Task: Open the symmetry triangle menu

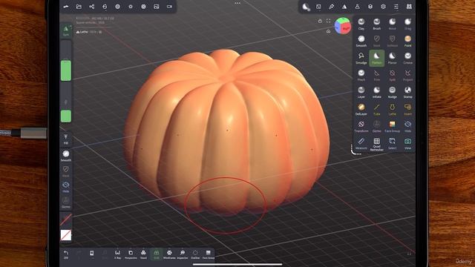Action: (x=344, y=7)
